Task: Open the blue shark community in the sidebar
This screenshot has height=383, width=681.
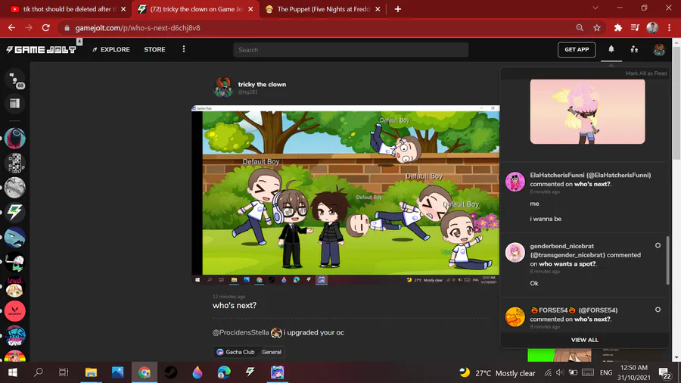Action: (x=15, y=237)
